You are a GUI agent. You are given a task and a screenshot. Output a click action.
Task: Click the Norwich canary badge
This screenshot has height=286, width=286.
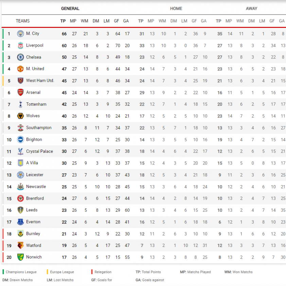20,257
